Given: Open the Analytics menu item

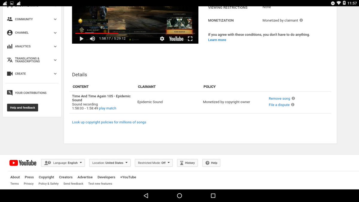Looking at the screenshot, I should 32,46.
